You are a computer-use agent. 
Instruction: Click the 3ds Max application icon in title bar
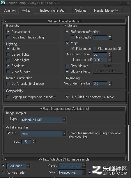[3, 3]
